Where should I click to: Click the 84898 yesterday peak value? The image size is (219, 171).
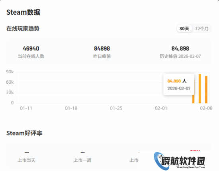click(x=102, y=49)
